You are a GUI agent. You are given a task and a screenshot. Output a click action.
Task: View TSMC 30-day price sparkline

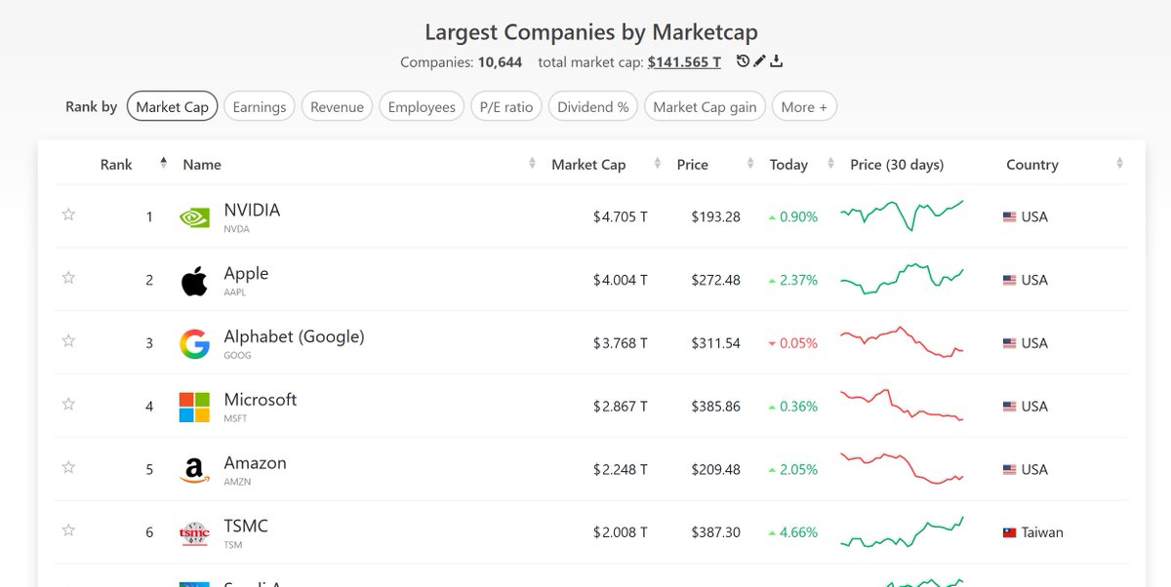coord(902,532)
